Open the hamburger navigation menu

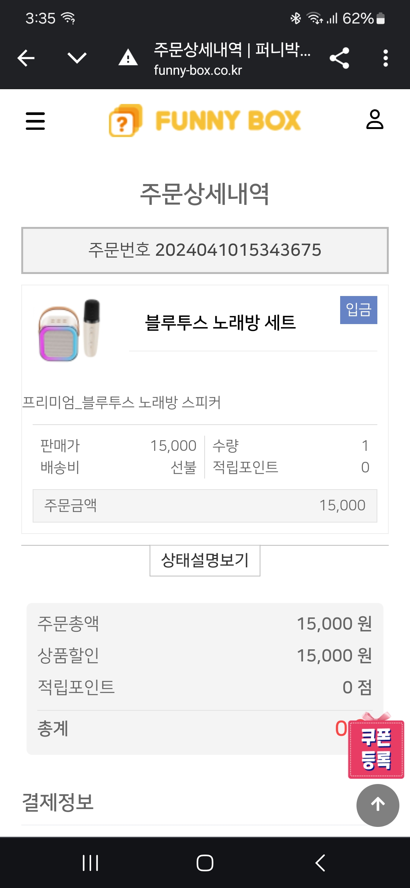tap(35, 121)
